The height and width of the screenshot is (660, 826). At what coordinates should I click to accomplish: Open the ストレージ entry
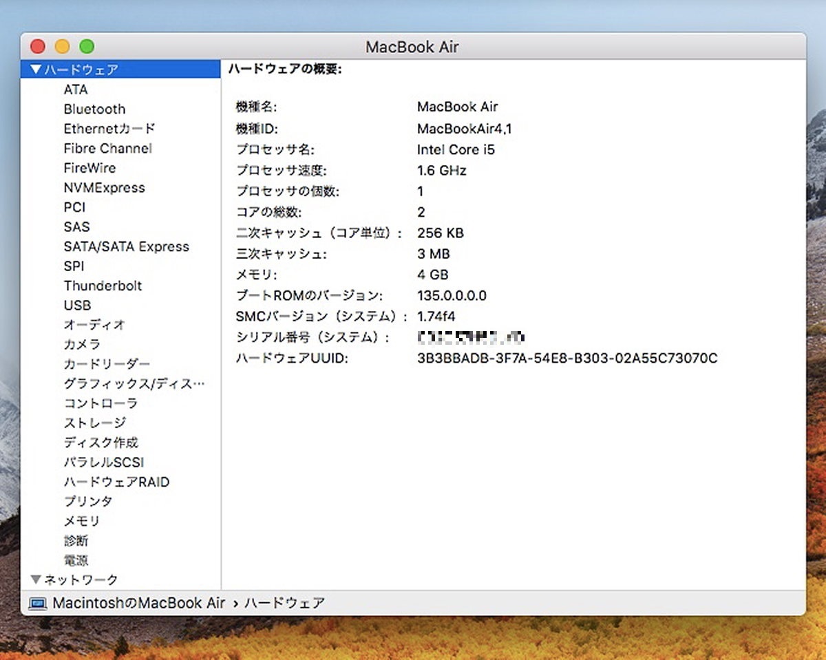(94, 423)
